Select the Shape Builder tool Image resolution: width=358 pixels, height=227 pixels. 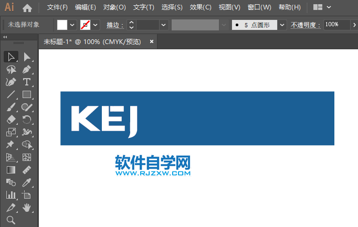click(27, 145)
